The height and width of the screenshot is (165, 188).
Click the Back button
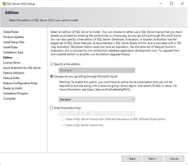point(131,159)
